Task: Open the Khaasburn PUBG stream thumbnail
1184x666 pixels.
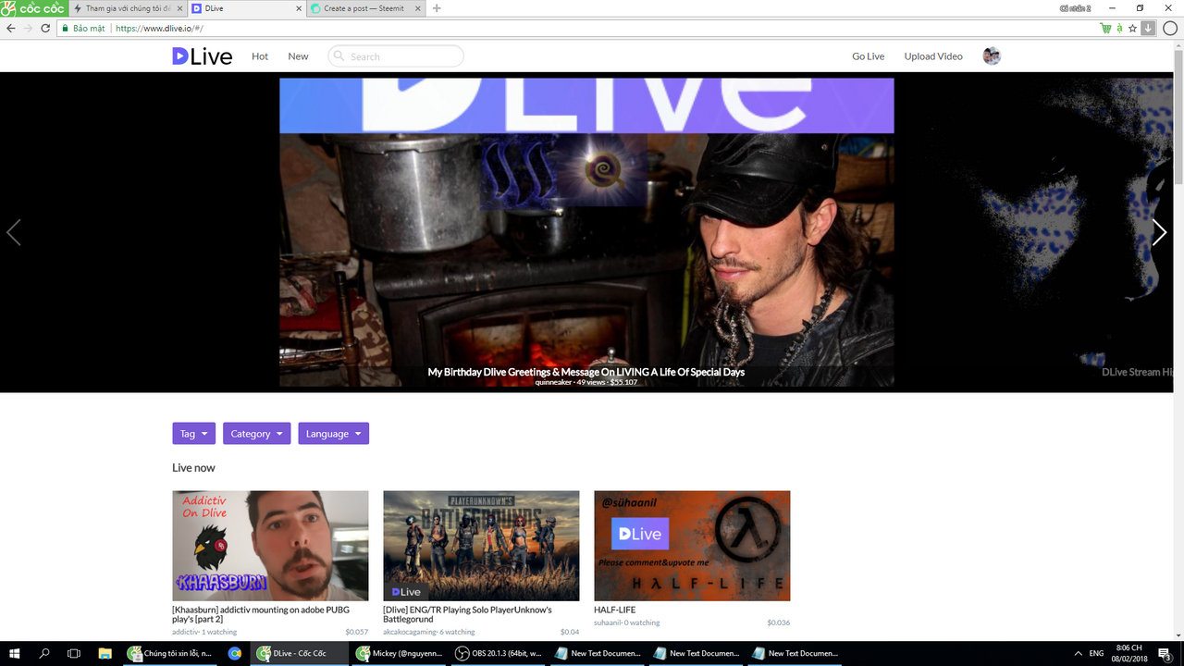Action: (270, 546)
